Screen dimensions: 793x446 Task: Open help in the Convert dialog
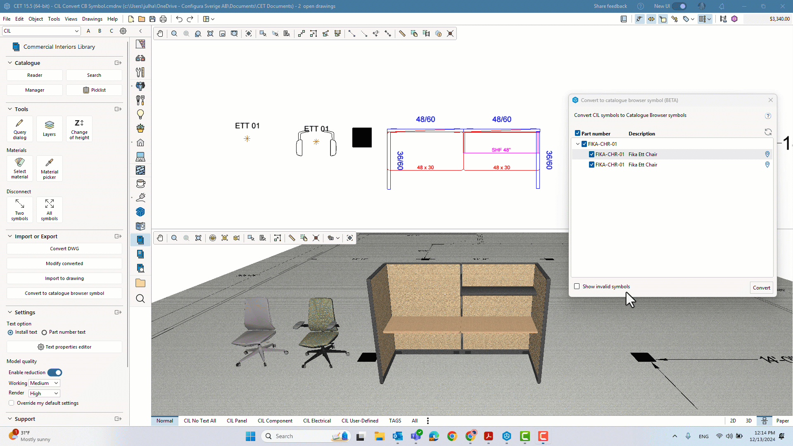(768, 116)
